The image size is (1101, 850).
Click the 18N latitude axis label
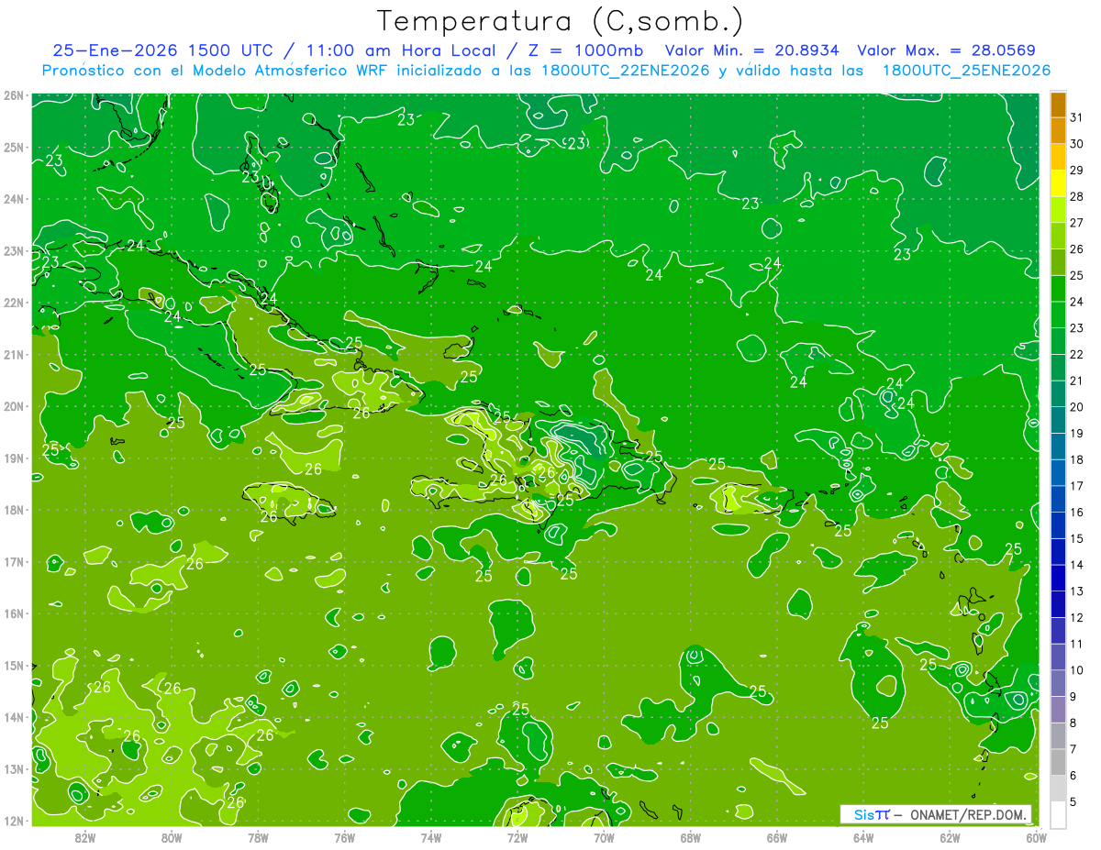[13, 510]
